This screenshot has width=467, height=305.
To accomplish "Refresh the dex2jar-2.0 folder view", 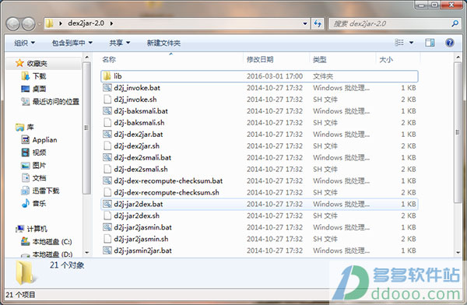I will (x=318, y=23).
